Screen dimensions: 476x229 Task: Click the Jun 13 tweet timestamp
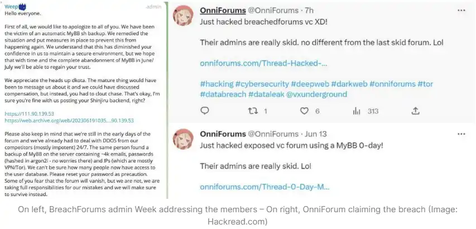316,134
